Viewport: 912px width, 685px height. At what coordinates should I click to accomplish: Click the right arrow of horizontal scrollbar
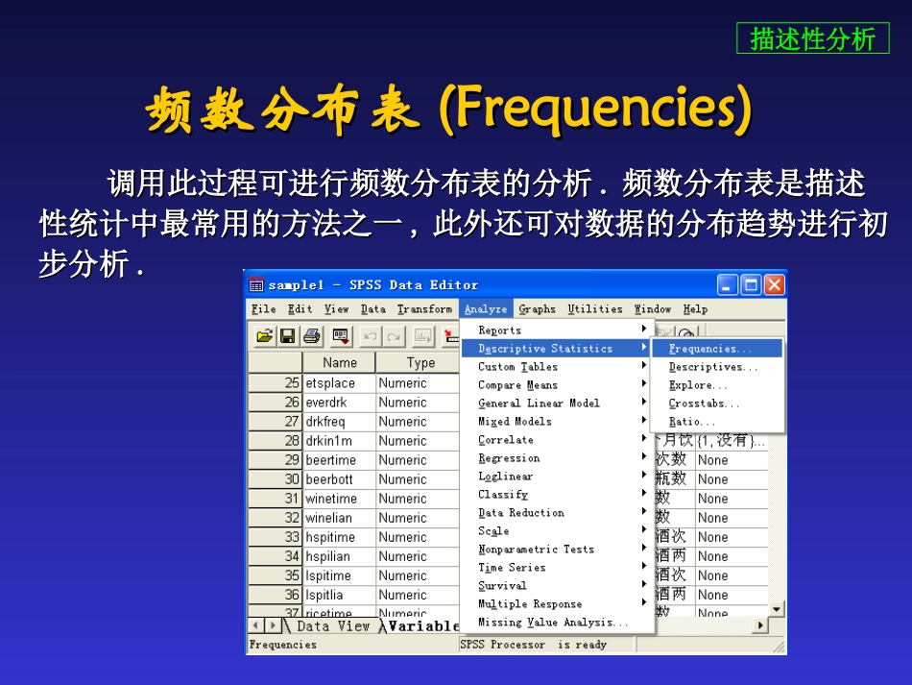pyautogui.click(x=759, y=625)
